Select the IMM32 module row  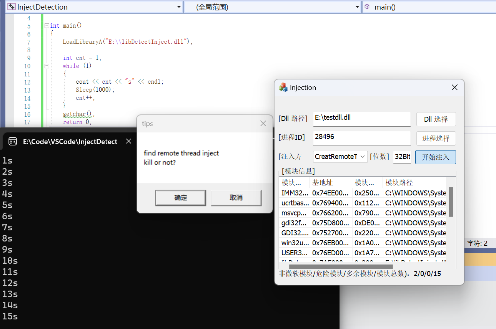(x=363, y=193)
